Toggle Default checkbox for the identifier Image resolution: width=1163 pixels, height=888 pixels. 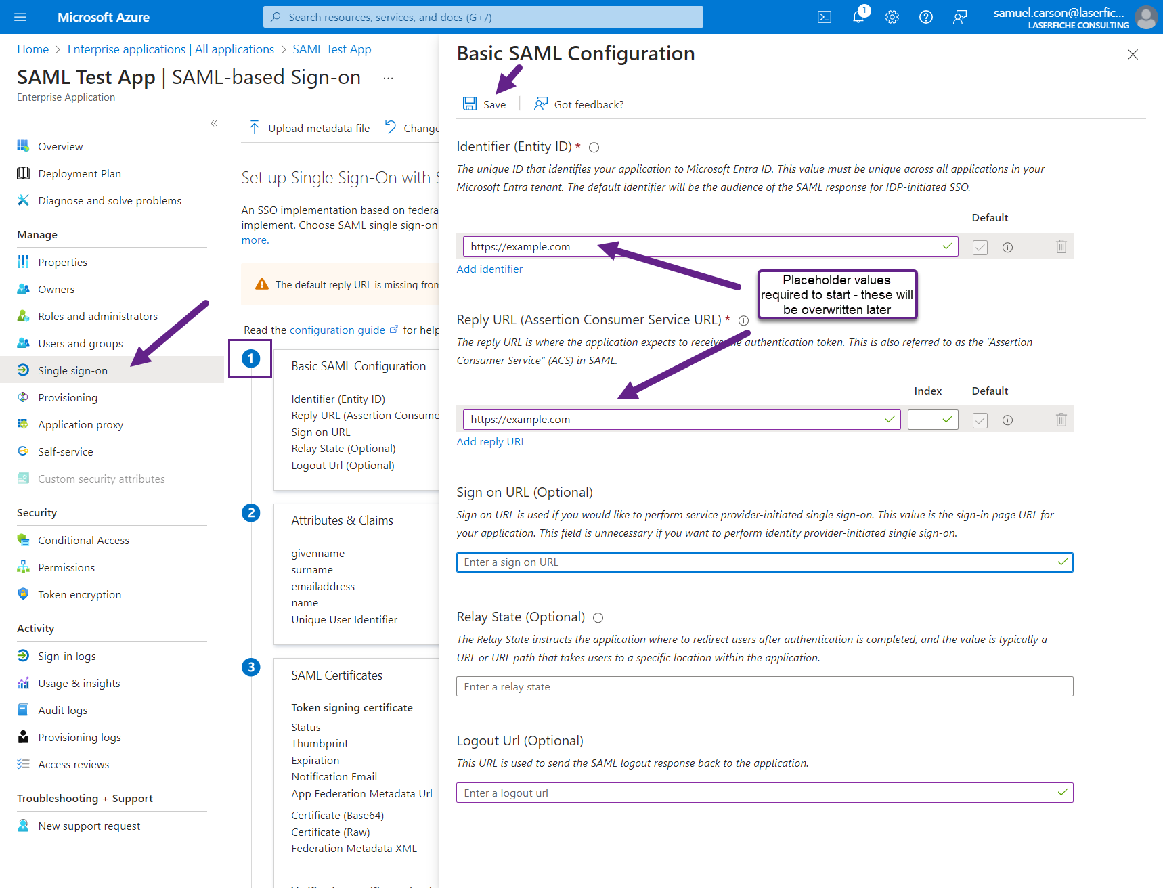coord(980,248)
